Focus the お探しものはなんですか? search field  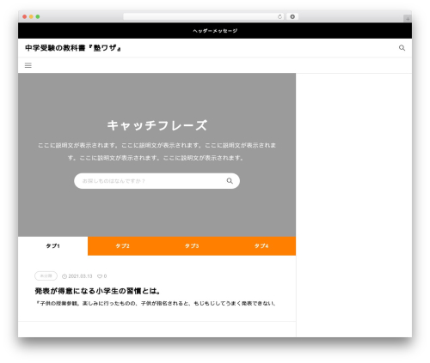coord(157,181)
